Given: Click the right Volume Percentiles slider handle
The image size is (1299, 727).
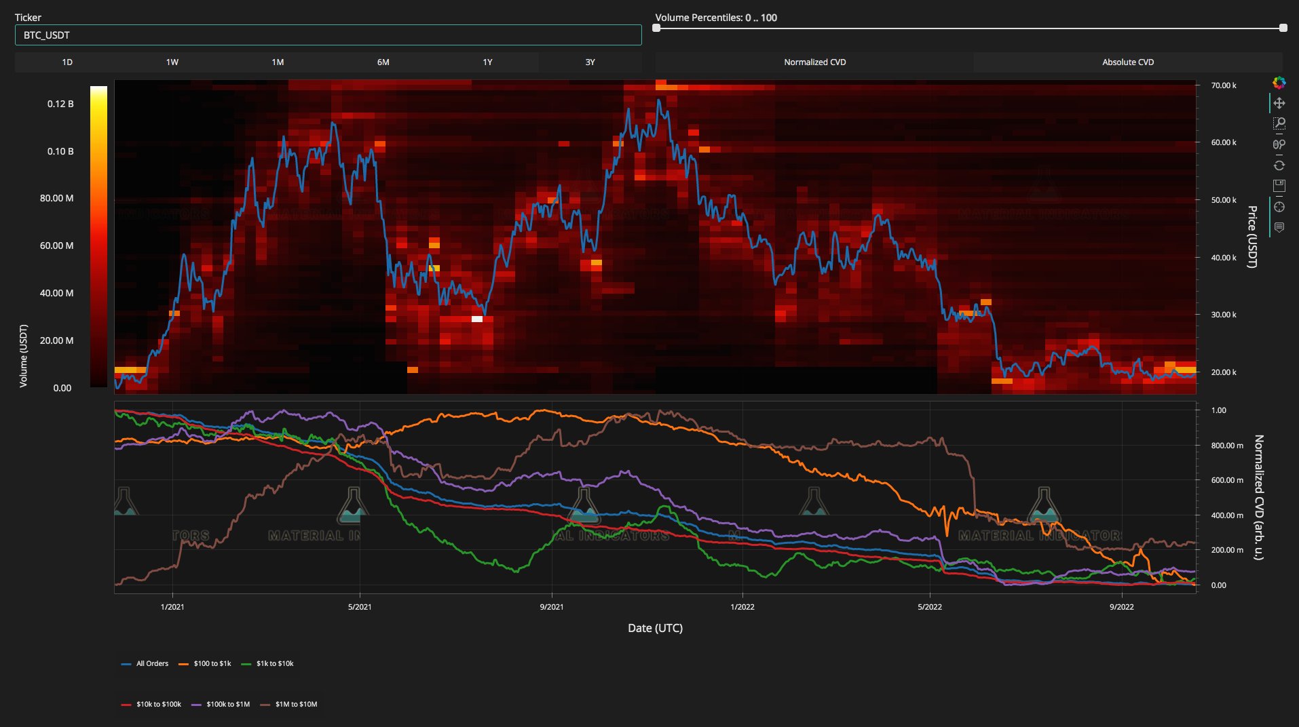Looking at the screenshot, I should coord(1283,28).
